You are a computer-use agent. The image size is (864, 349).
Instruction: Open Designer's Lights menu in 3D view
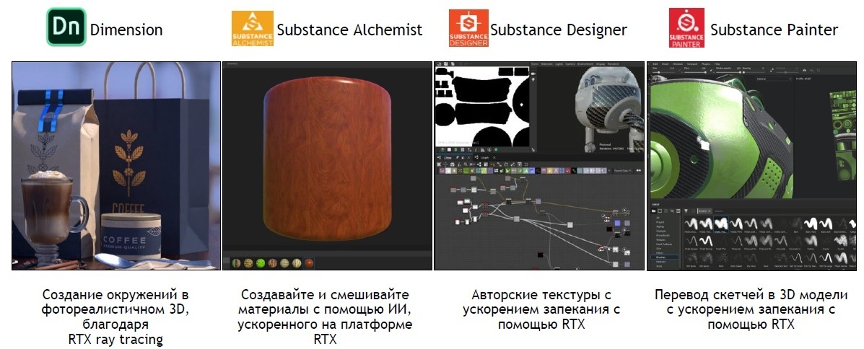tap(559, 64)
